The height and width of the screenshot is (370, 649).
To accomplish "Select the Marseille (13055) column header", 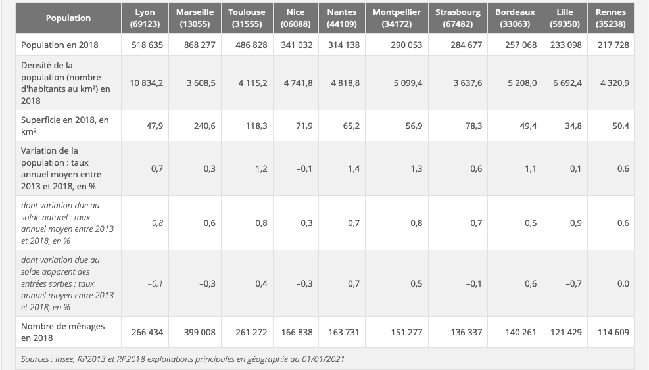I will 195,18.
